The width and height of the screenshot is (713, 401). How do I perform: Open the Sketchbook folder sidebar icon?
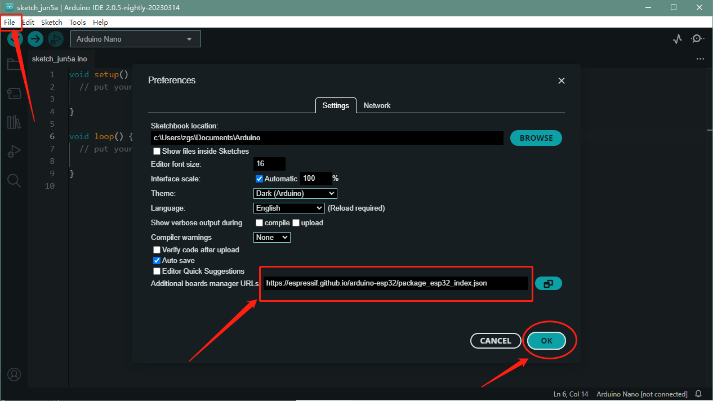[x=14, y=64]
